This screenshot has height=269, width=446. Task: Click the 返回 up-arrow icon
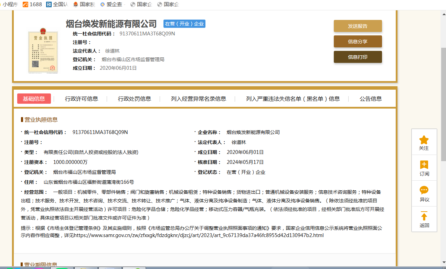424,216
